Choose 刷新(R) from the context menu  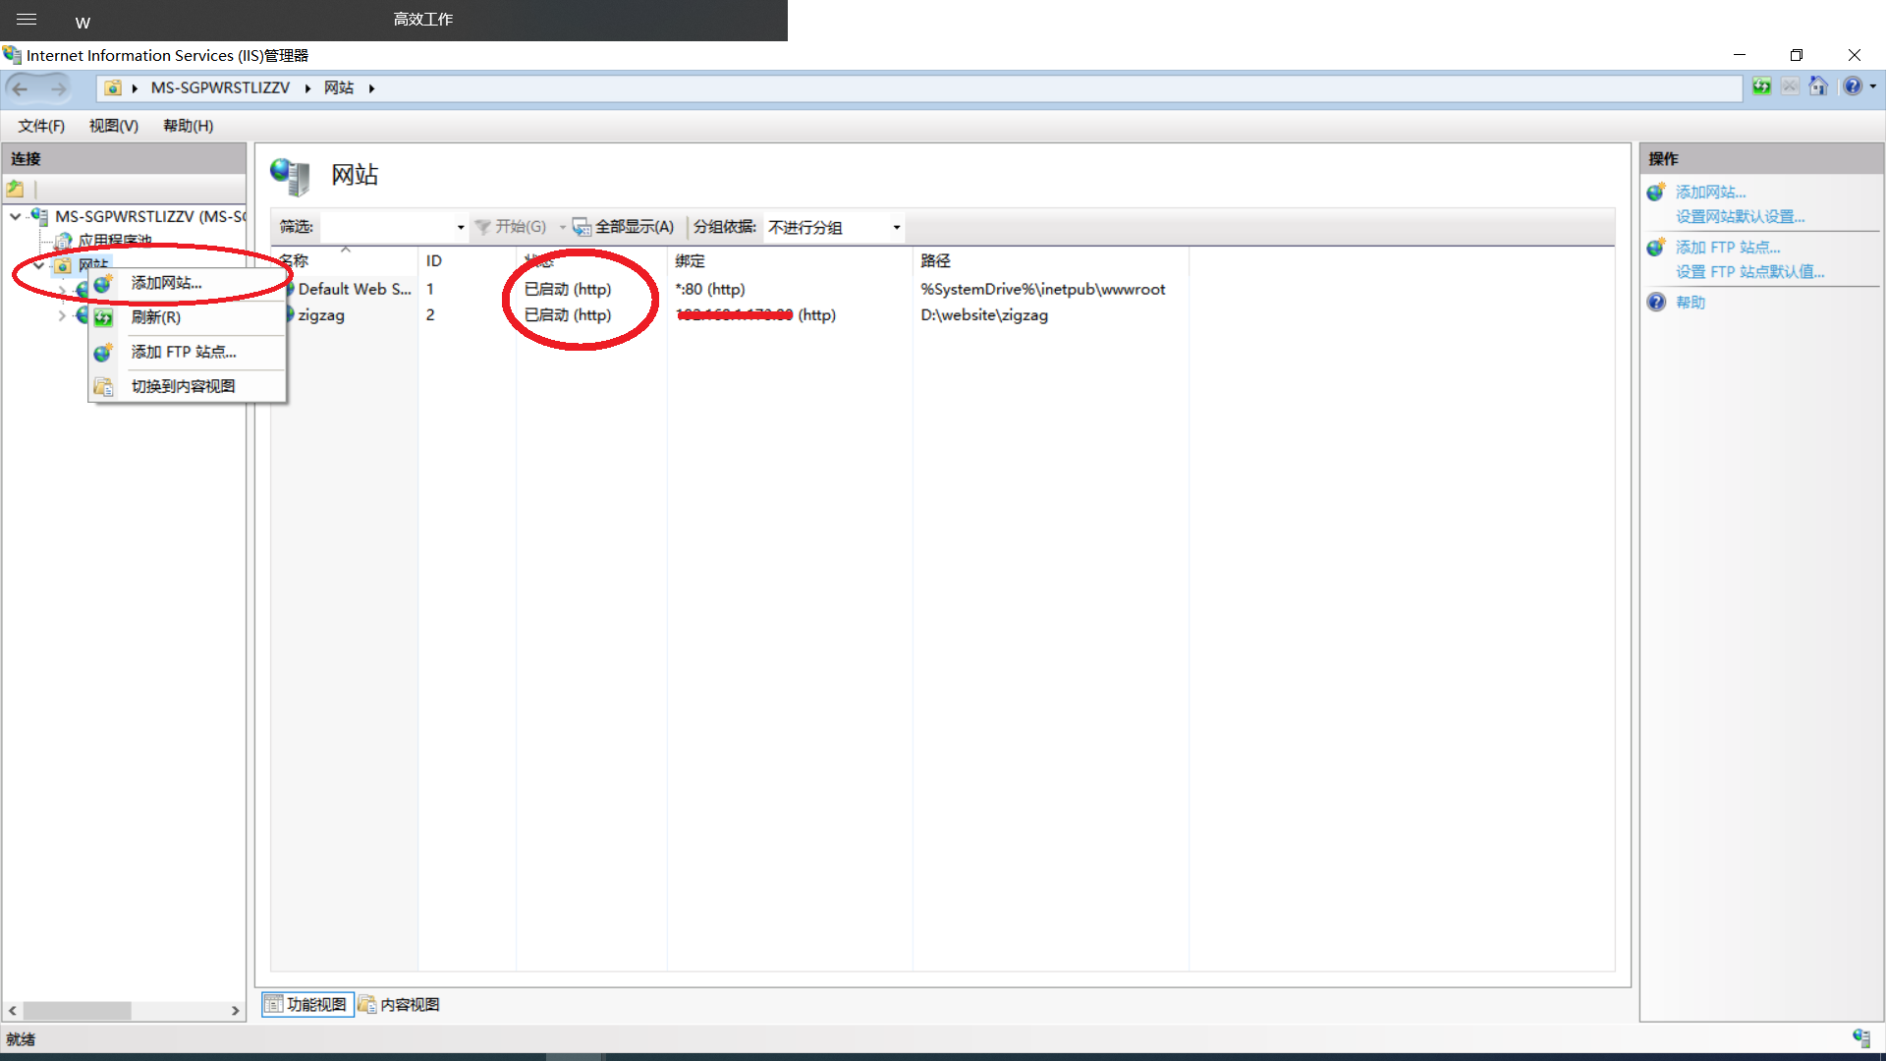coord(187,317)
